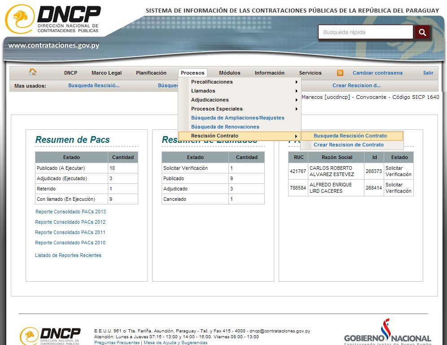Open the Información menu

coord(270,73)
